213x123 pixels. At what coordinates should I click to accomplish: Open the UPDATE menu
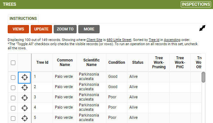[x=41, y=29]
